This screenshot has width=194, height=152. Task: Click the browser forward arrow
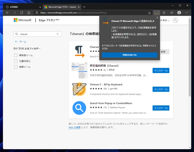click(15, 13)
